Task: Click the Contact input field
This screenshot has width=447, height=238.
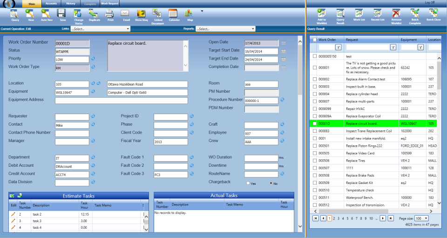Action: coord(72,125)
